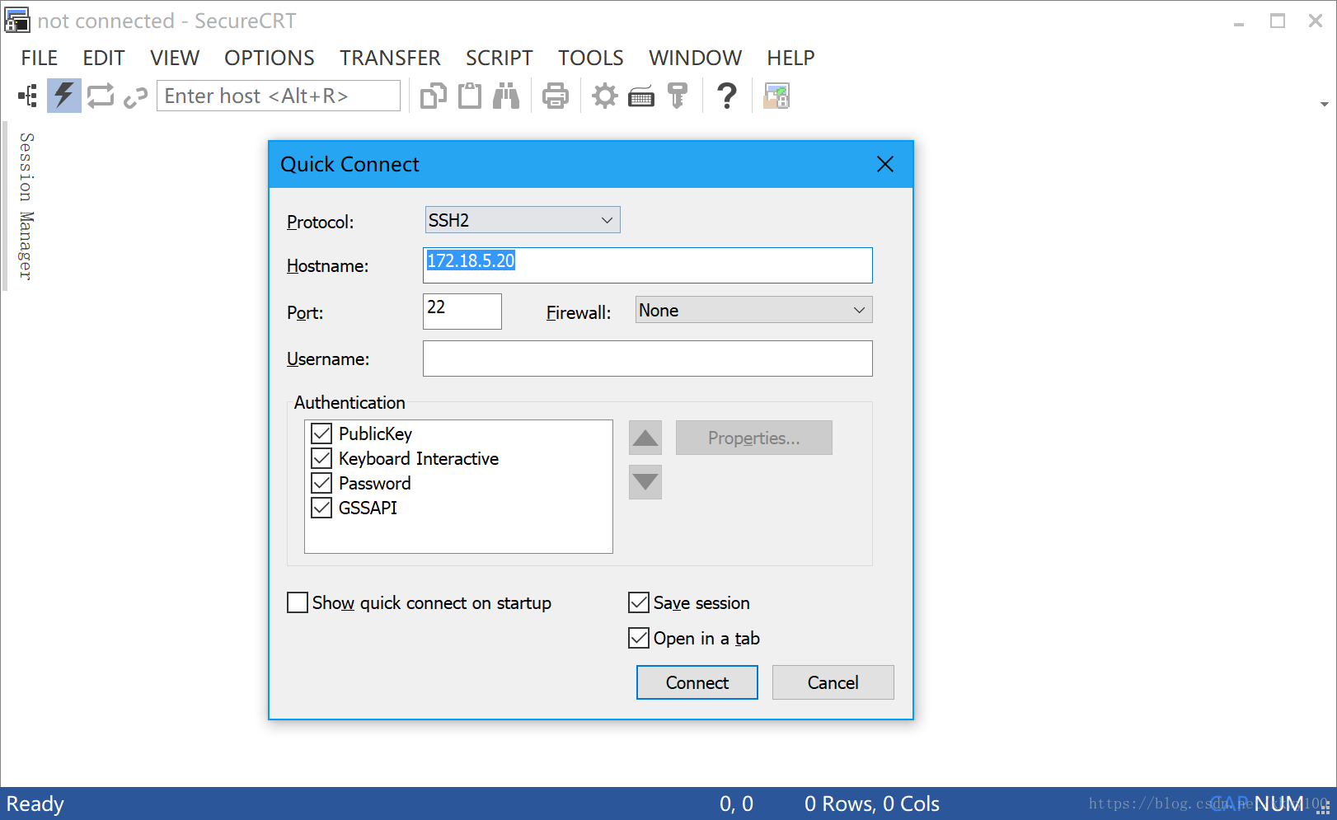Open the OPTIONS menu
The height and width of the screenshot is (820, 1337).
(270, 58)
